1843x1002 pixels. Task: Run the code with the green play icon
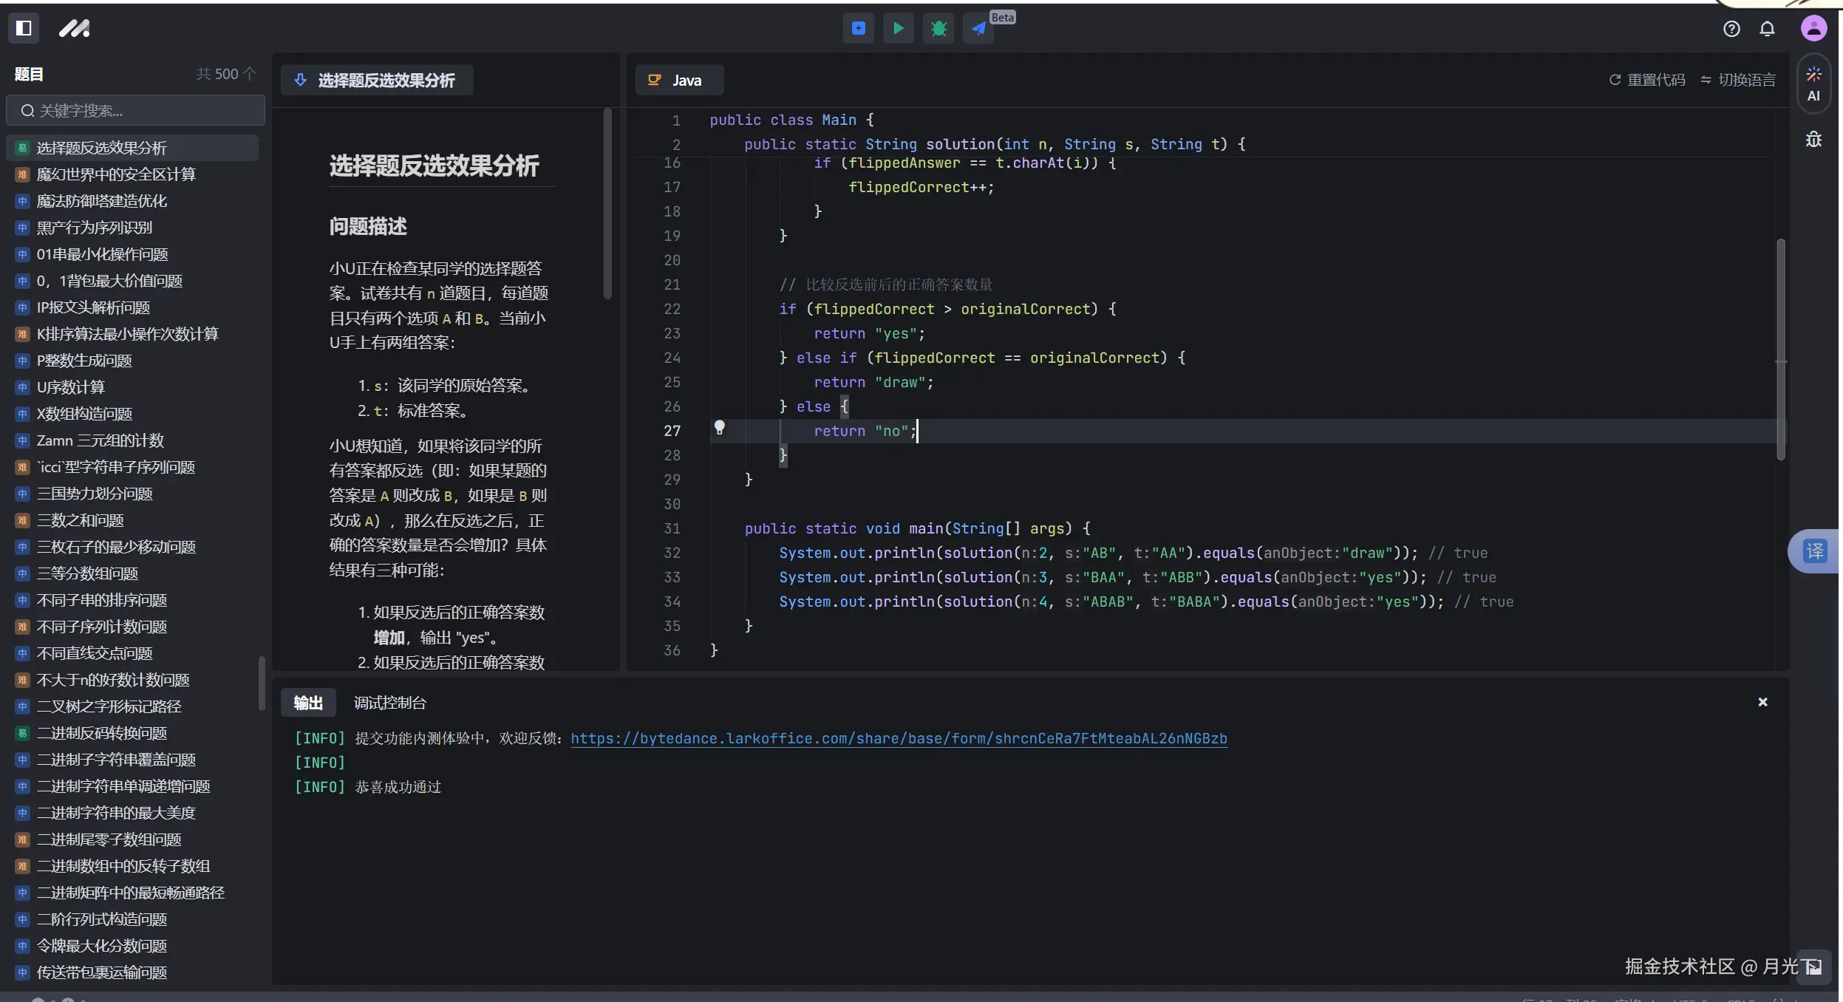click(x=898, y=28)
